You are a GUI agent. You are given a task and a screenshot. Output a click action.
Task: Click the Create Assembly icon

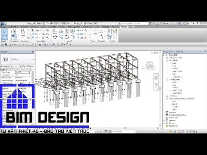109,31
